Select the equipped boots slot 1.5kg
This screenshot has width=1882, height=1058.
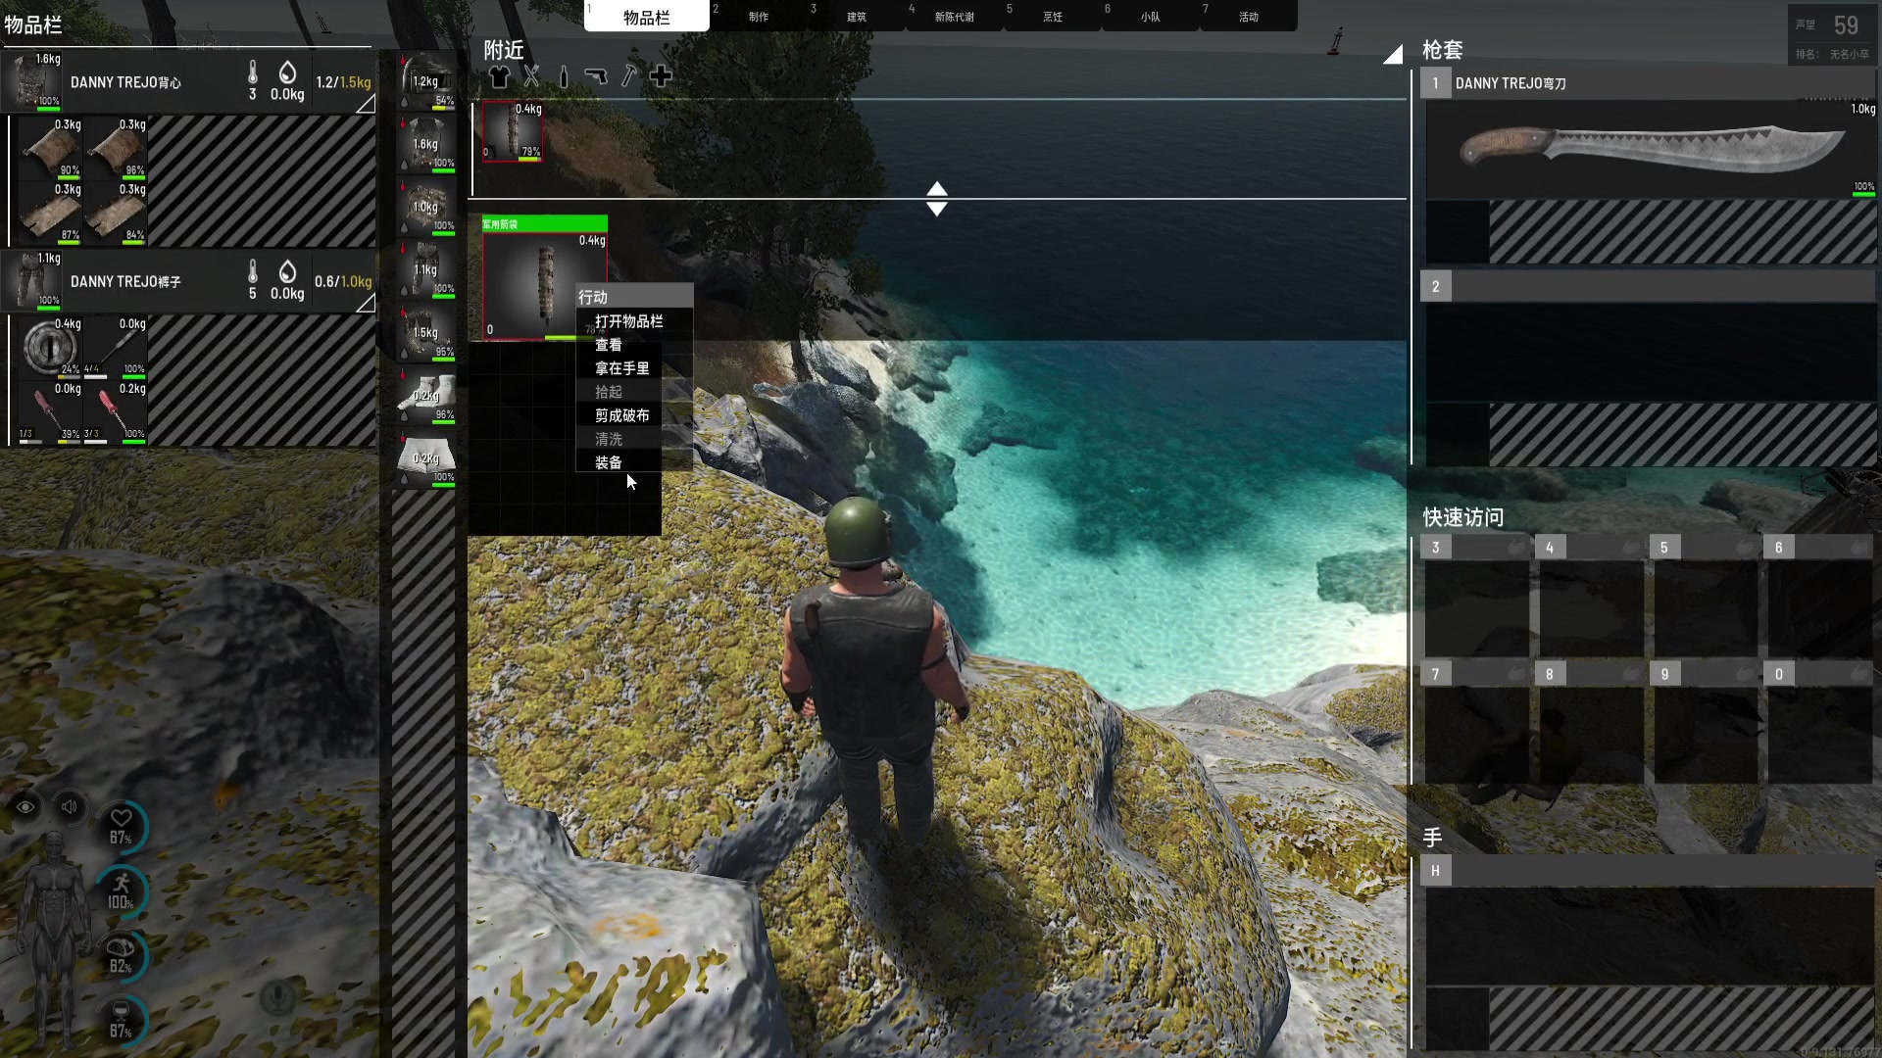click(x=426, y=332)
